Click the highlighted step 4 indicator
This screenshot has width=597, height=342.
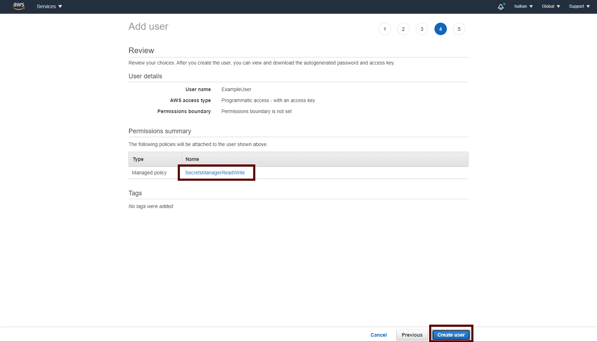[440, 29]
